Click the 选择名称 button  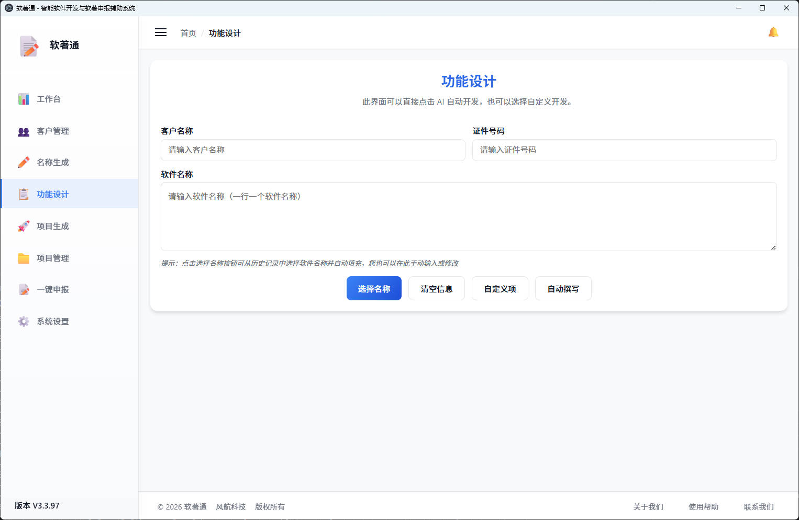pyautogui.click(x=374, y=288)
